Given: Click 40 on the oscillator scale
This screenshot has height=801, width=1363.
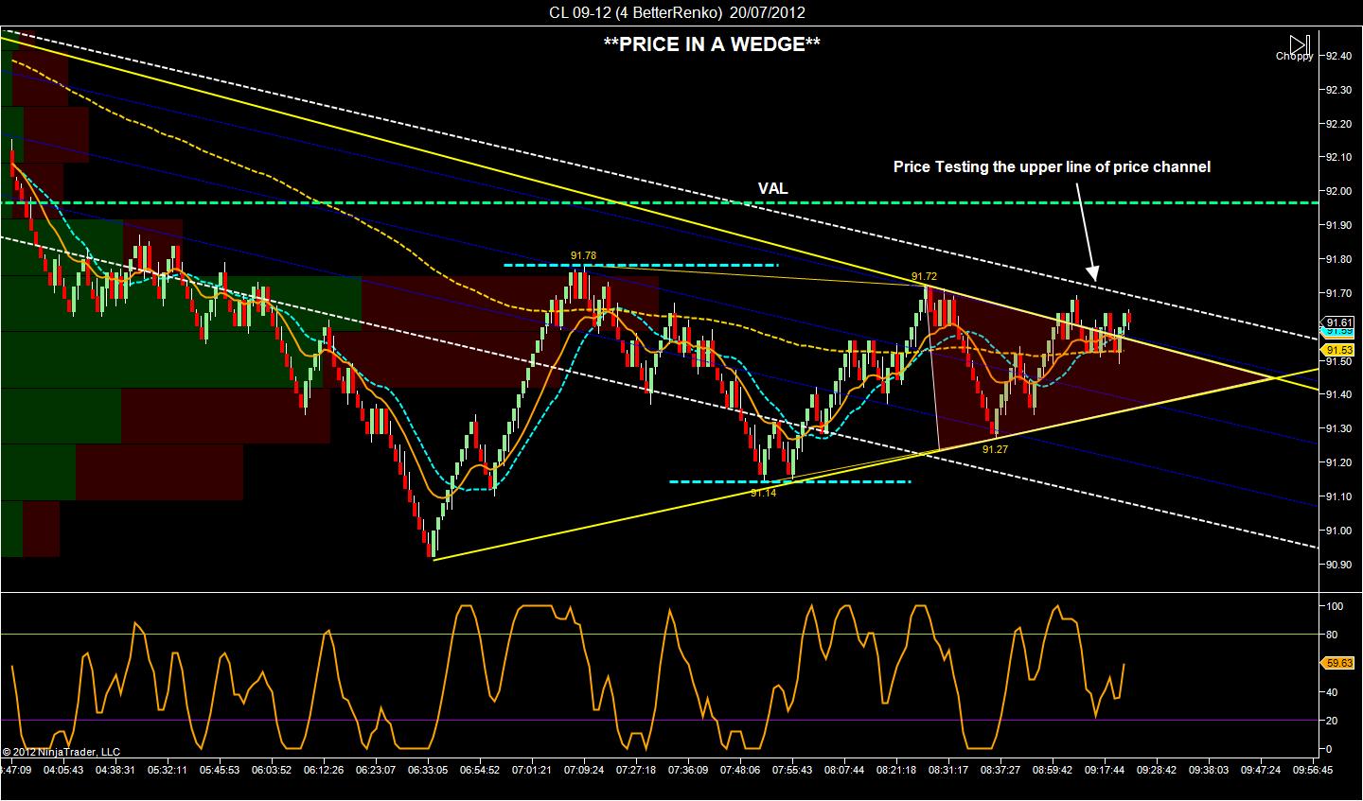Looking at the screenshot, I should point(1333,692).
